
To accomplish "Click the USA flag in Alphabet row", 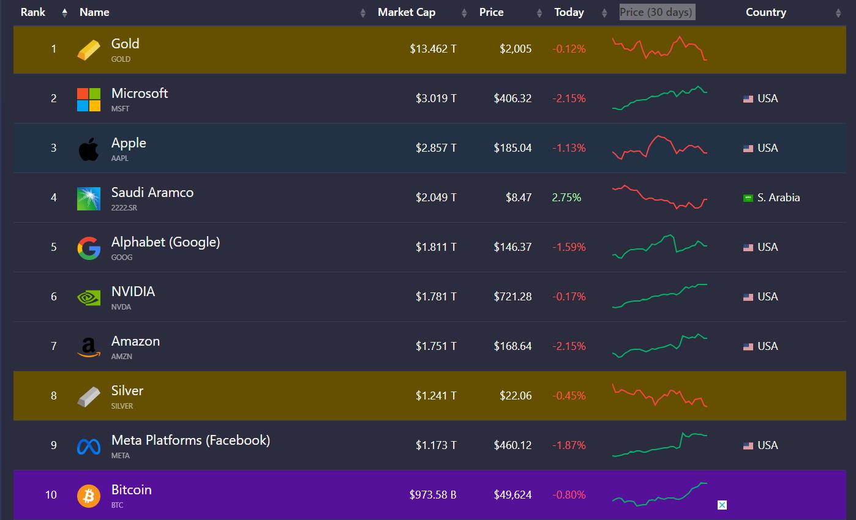I will click(x=748, y=248).
